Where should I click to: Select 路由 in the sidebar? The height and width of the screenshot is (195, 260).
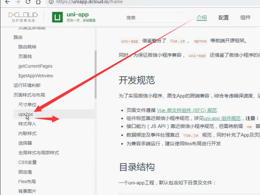click(x=18, y=37)
